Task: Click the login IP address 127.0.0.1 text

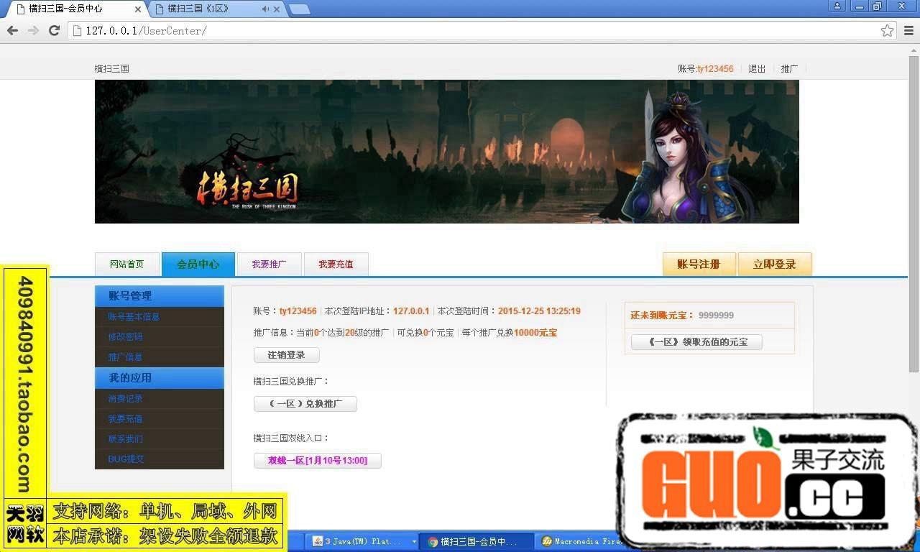Action: tap(411, 311)
